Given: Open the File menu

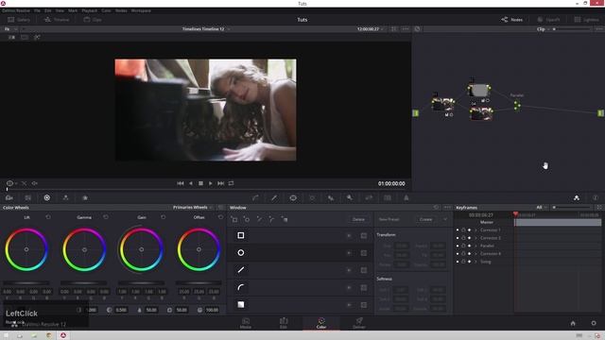Looking at the screenshot, I should 37,10.
